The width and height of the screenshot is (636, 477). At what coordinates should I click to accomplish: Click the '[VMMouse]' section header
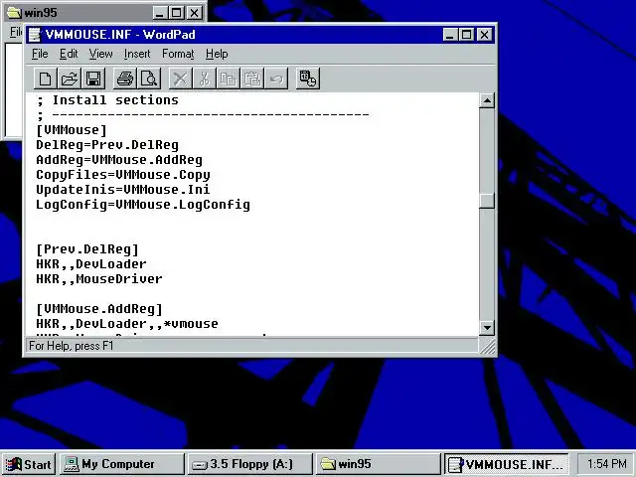pos(72,130)
